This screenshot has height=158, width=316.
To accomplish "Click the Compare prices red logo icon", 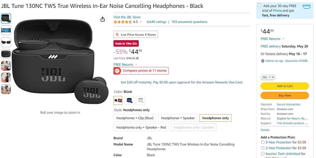I will coord(118,71).
